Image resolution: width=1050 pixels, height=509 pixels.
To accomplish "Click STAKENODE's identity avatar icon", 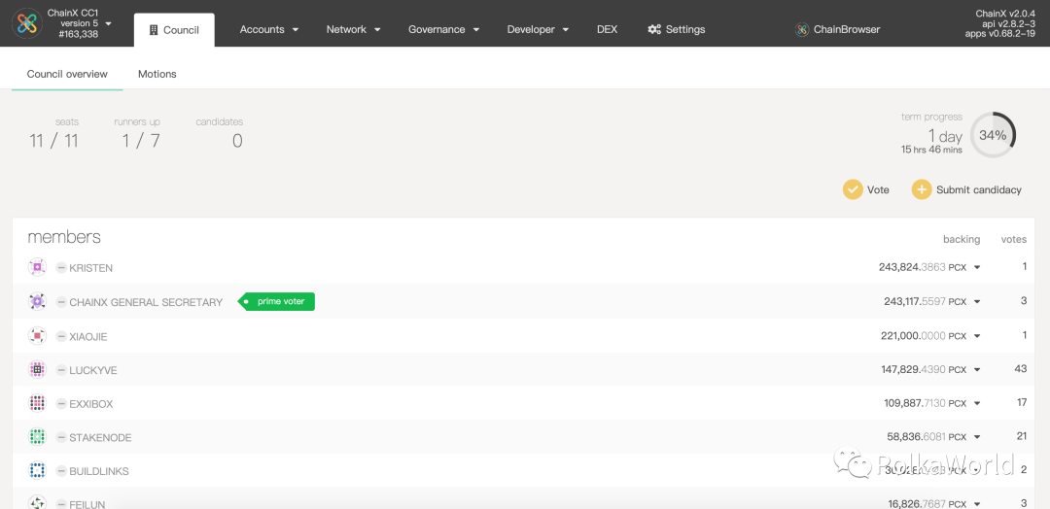I will pos(37,437).
